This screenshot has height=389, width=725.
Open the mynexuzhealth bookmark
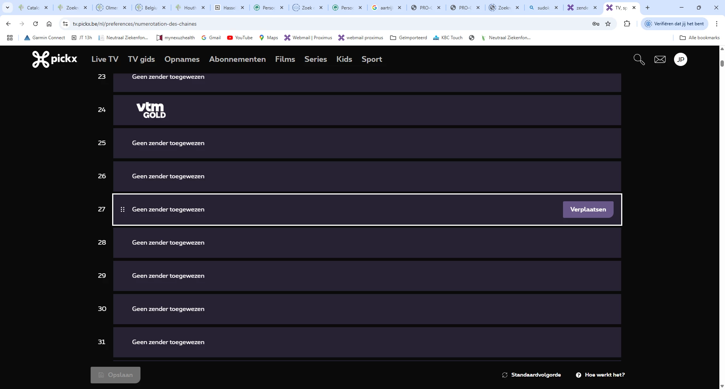tap(176, 38)
